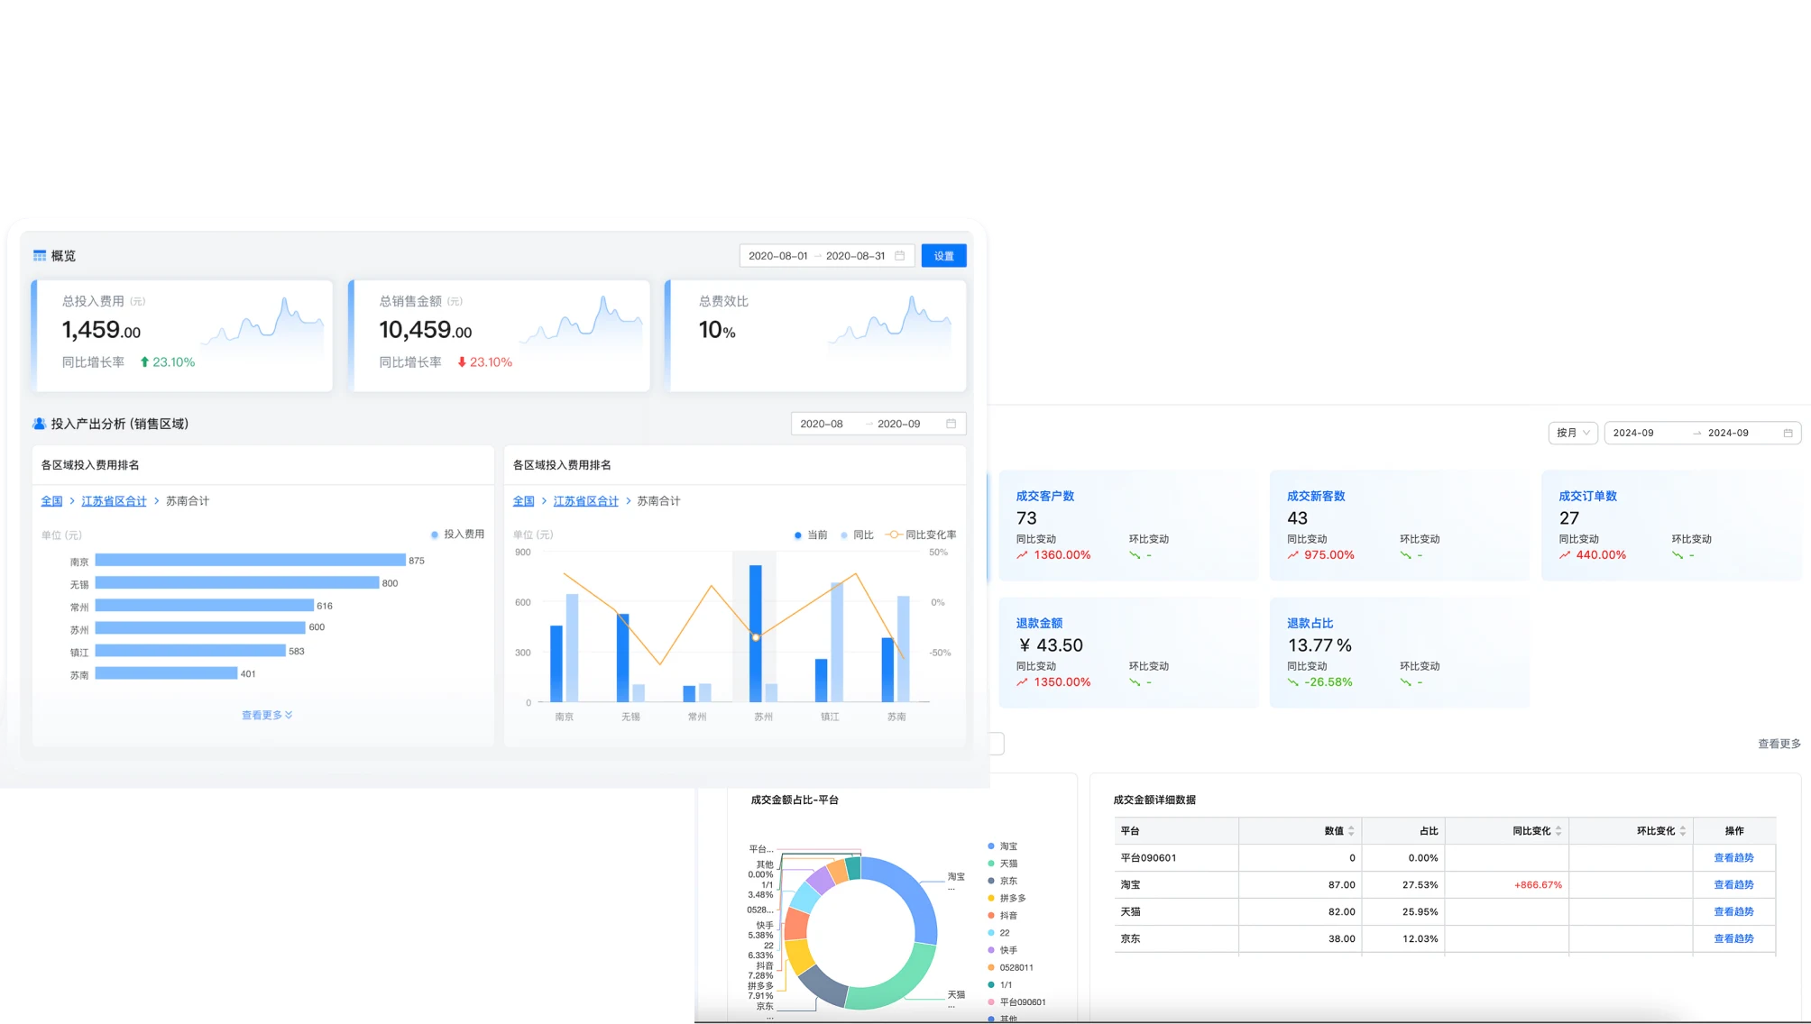
Task: Click the 2024-09 start month field
Action: coord(1633,433)
